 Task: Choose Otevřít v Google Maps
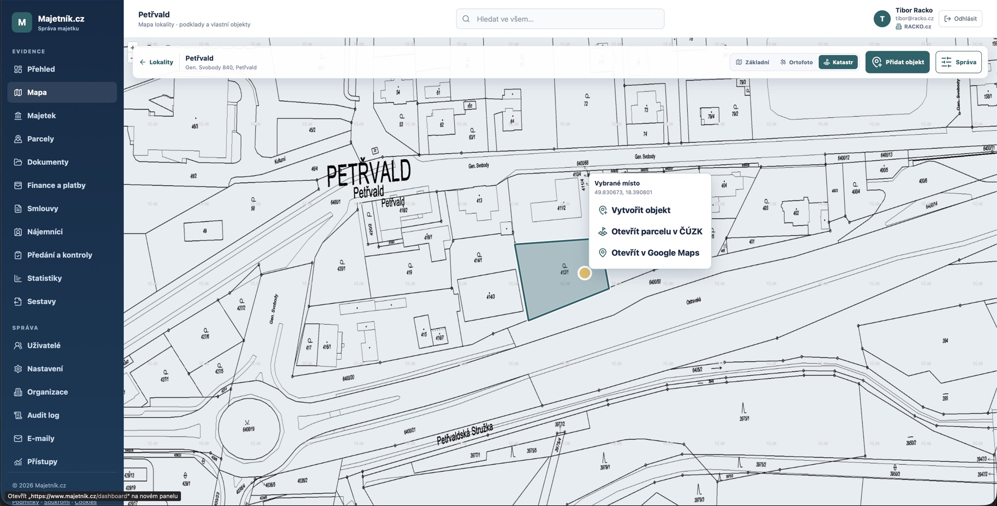click(x=650, y=253)
